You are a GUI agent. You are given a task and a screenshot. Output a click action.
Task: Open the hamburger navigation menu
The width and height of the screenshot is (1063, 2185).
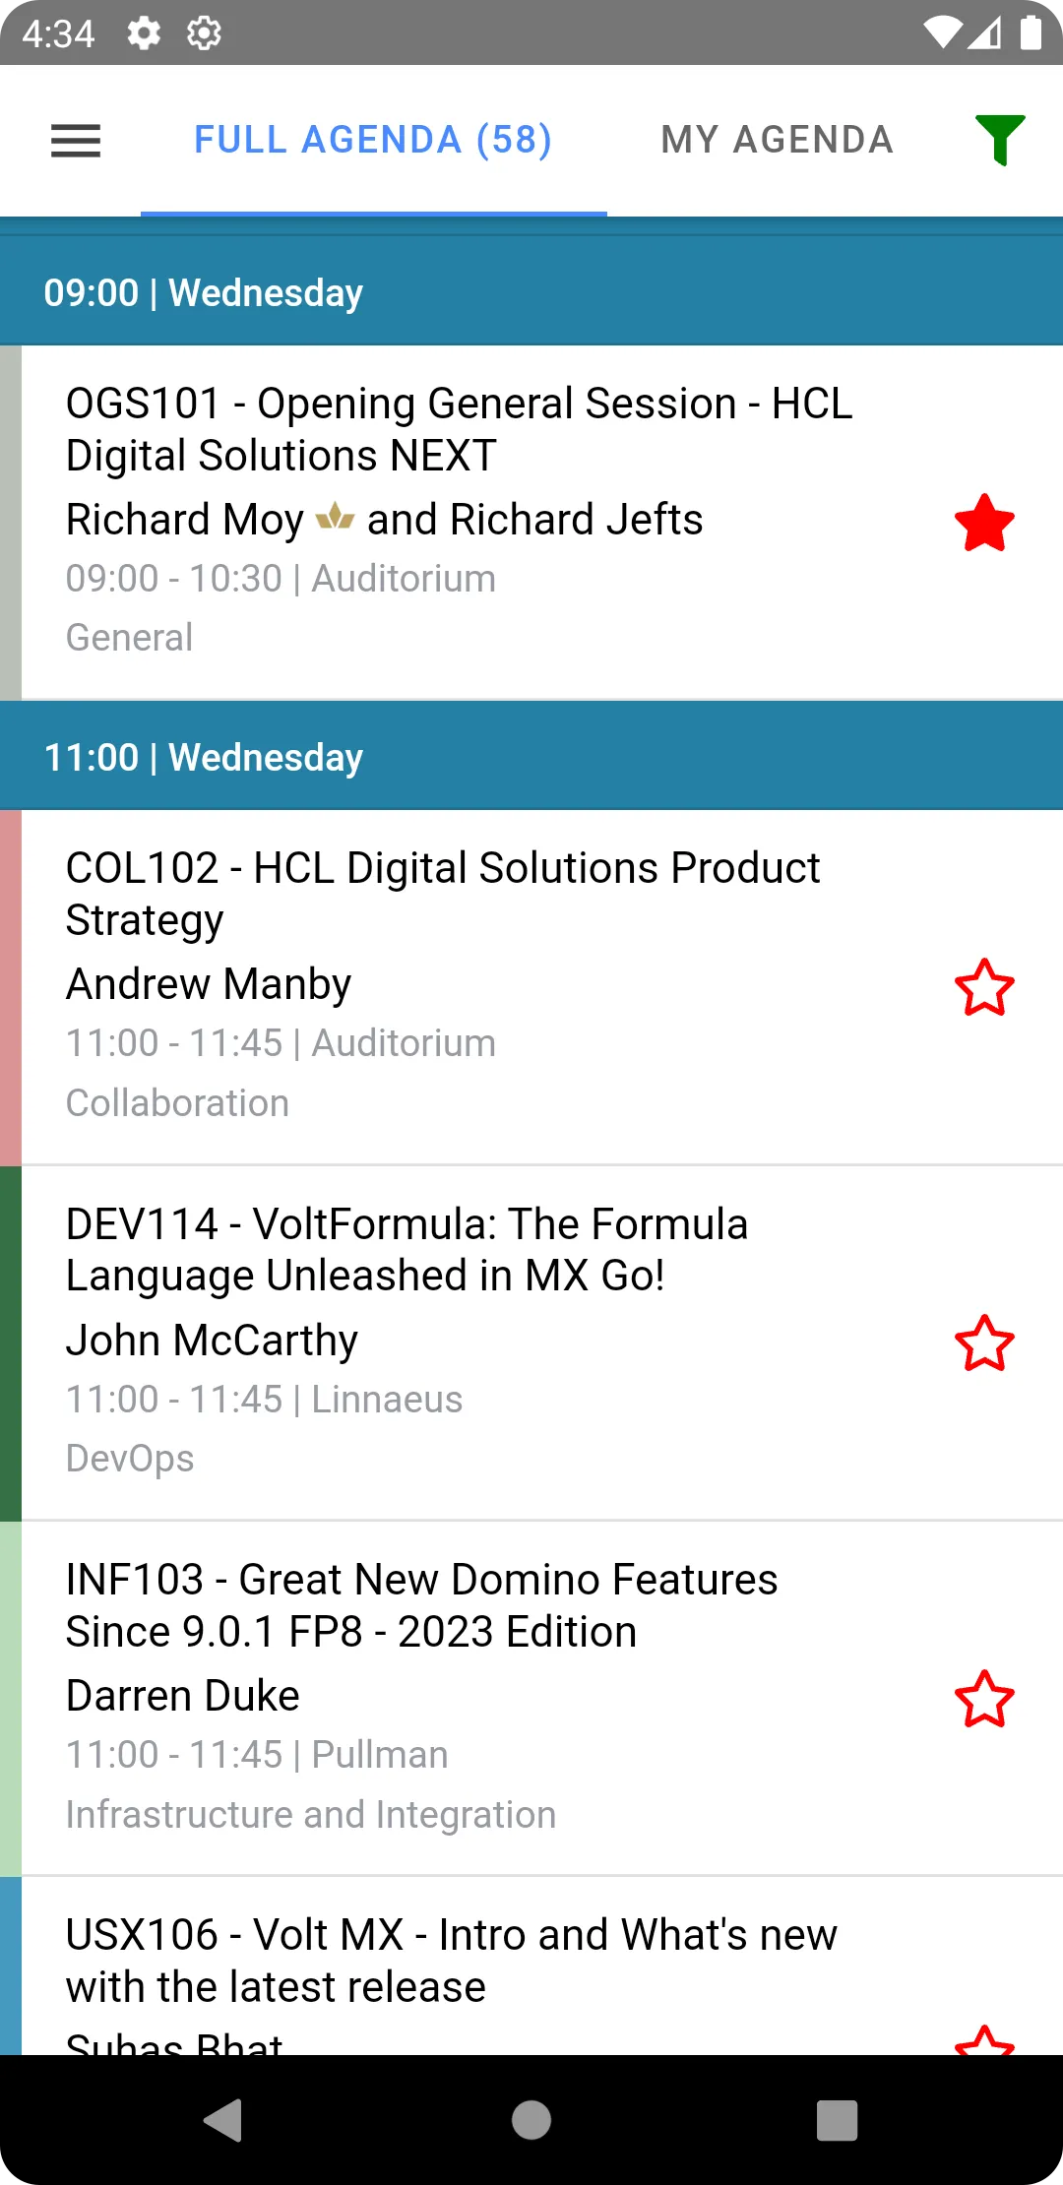76,141
